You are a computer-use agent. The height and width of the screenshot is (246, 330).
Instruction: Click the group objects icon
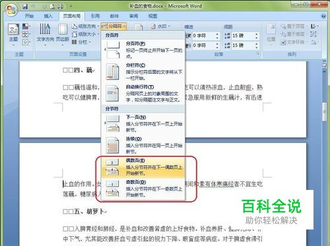[313, 34]
